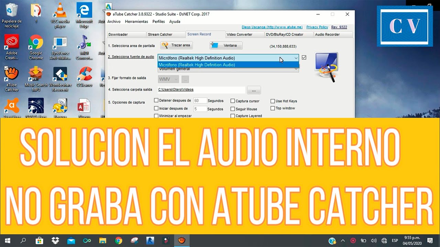
Task: Open Dropbox from the taskbar
Action: point(55,240)
